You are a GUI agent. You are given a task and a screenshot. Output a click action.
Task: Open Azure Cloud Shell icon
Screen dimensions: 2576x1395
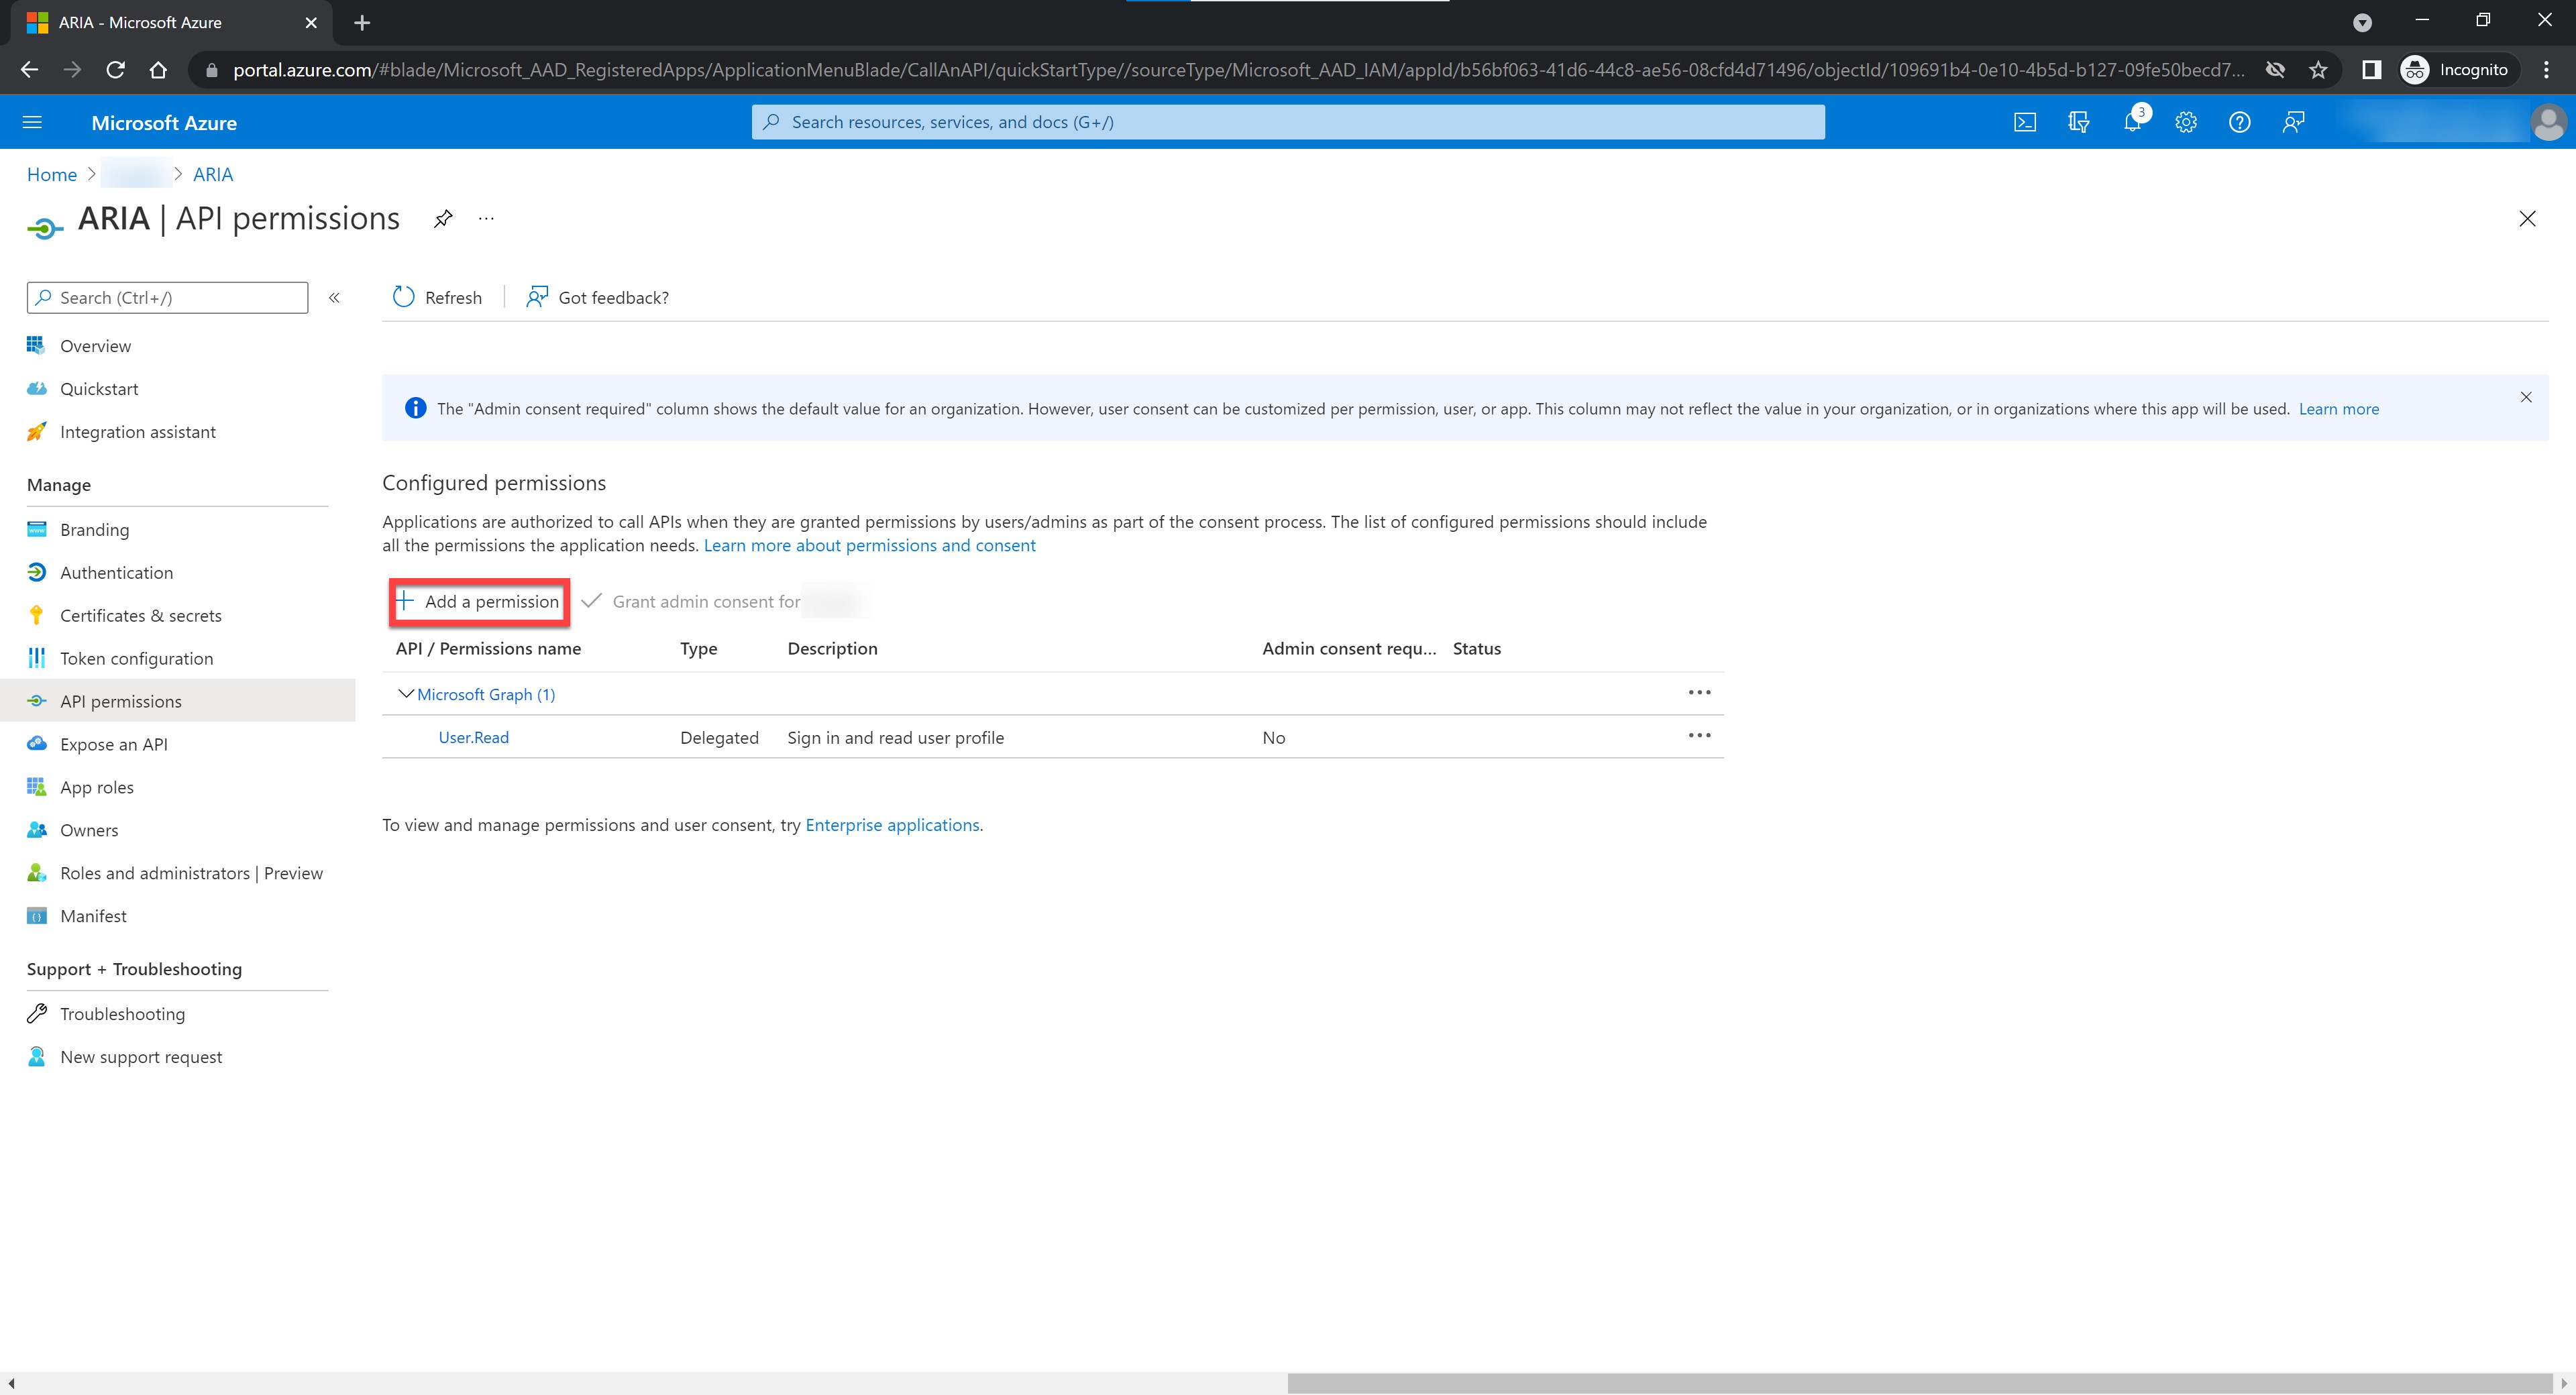click(x=2024, y=122)
